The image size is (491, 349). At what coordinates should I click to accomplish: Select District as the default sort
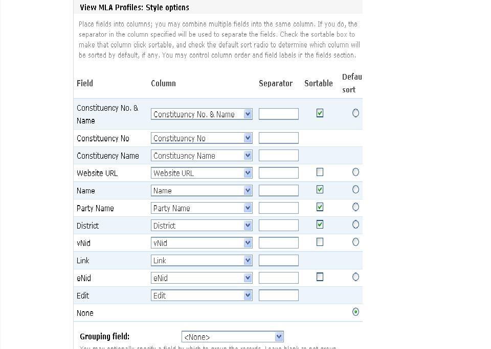(x=355, y=225)
